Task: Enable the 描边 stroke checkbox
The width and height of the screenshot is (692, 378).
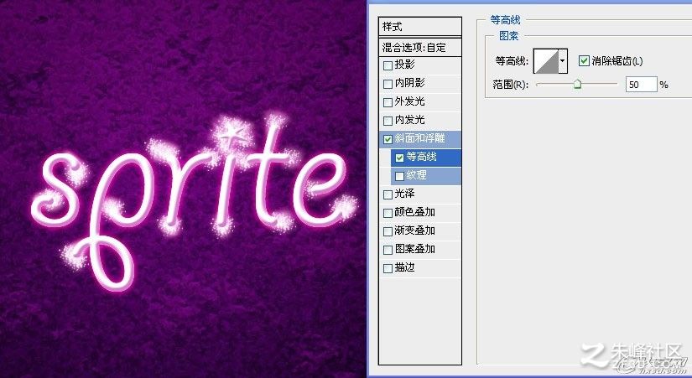Action: click(388, 268)
